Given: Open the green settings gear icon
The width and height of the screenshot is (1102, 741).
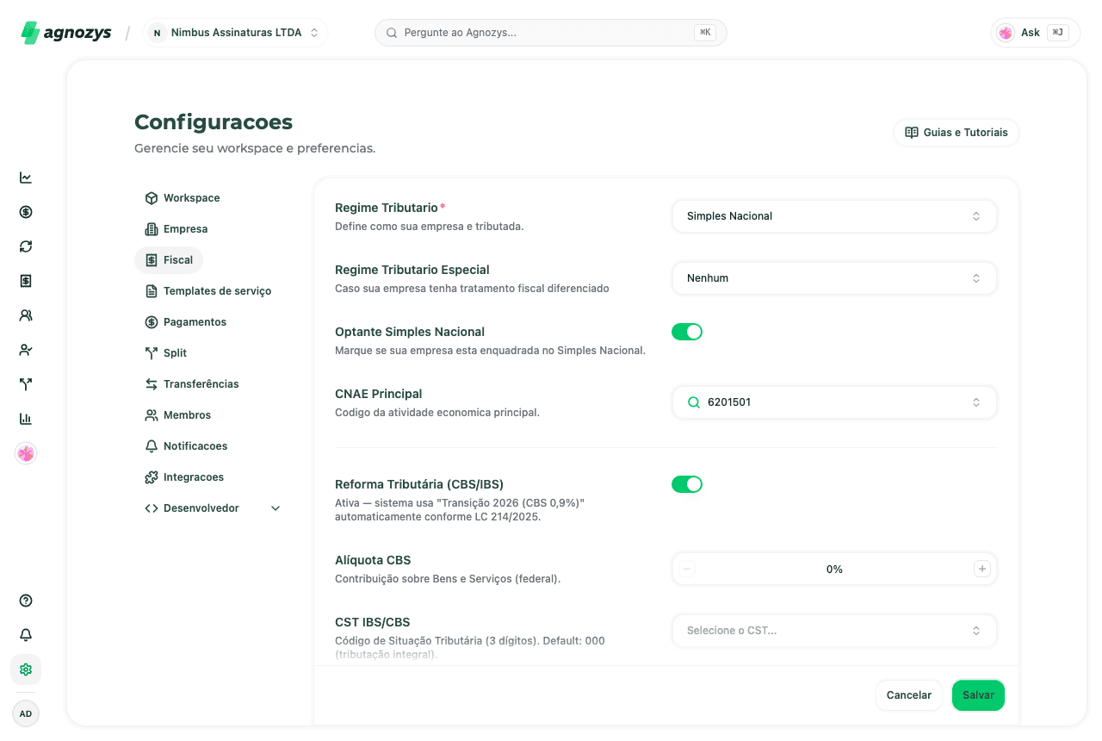Looking at the screenshot, I should 26,669.
